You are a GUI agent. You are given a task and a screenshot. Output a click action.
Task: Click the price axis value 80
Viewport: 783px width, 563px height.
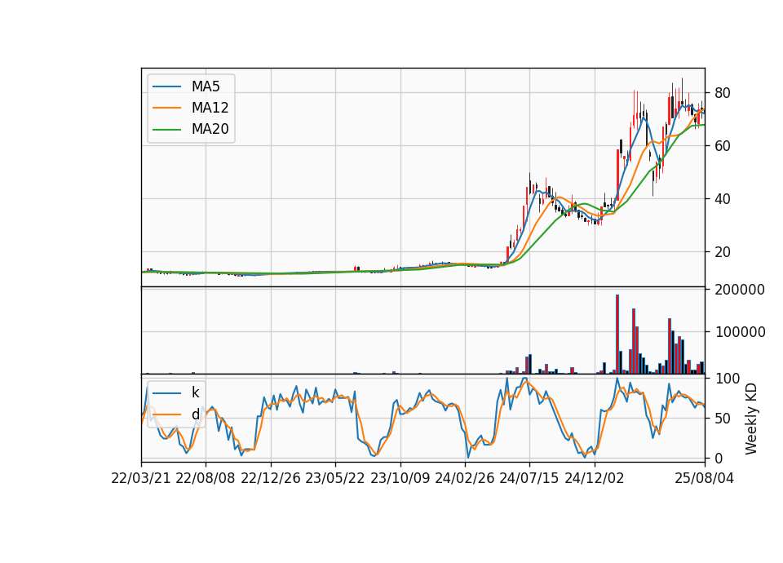pyautogui.click(x=722, y=93)
